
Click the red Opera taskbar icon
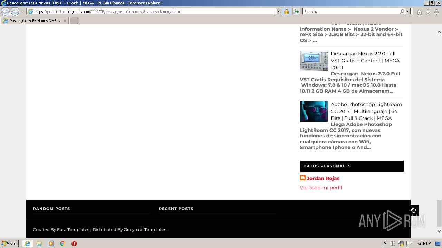tap(74, 244)
